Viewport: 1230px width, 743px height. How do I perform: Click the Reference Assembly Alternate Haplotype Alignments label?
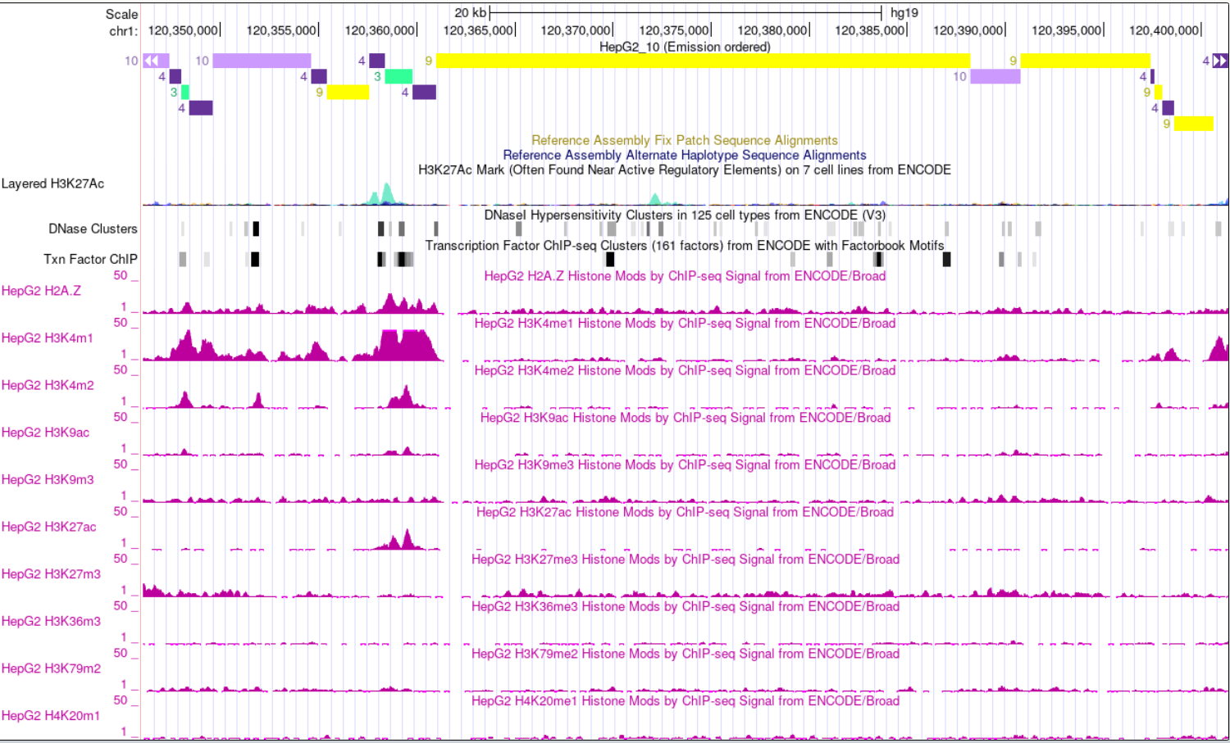click(685, 155)
